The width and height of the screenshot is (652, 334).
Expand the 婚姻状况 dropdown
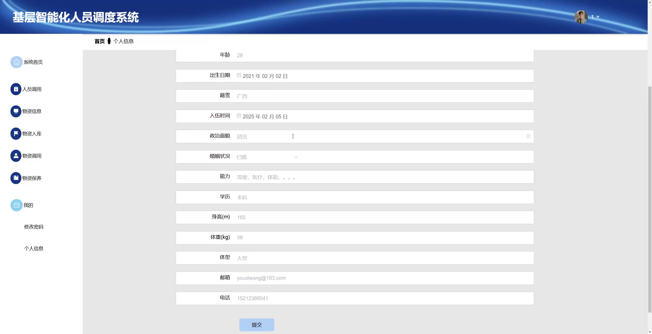(296, 157)
